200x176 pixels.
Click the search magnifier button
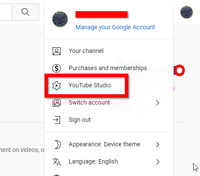25,12
